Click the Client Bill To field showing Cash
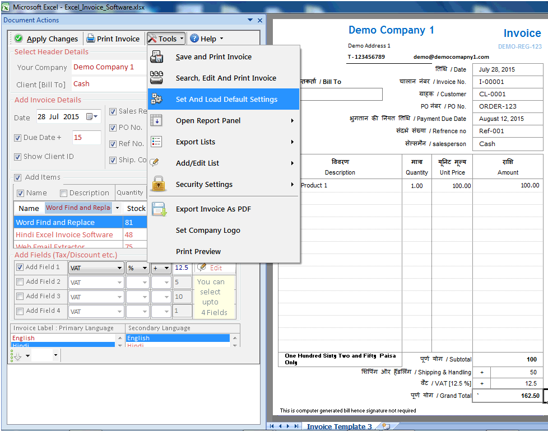This screenshot has width=548, height=432. [x=109, y=84]
